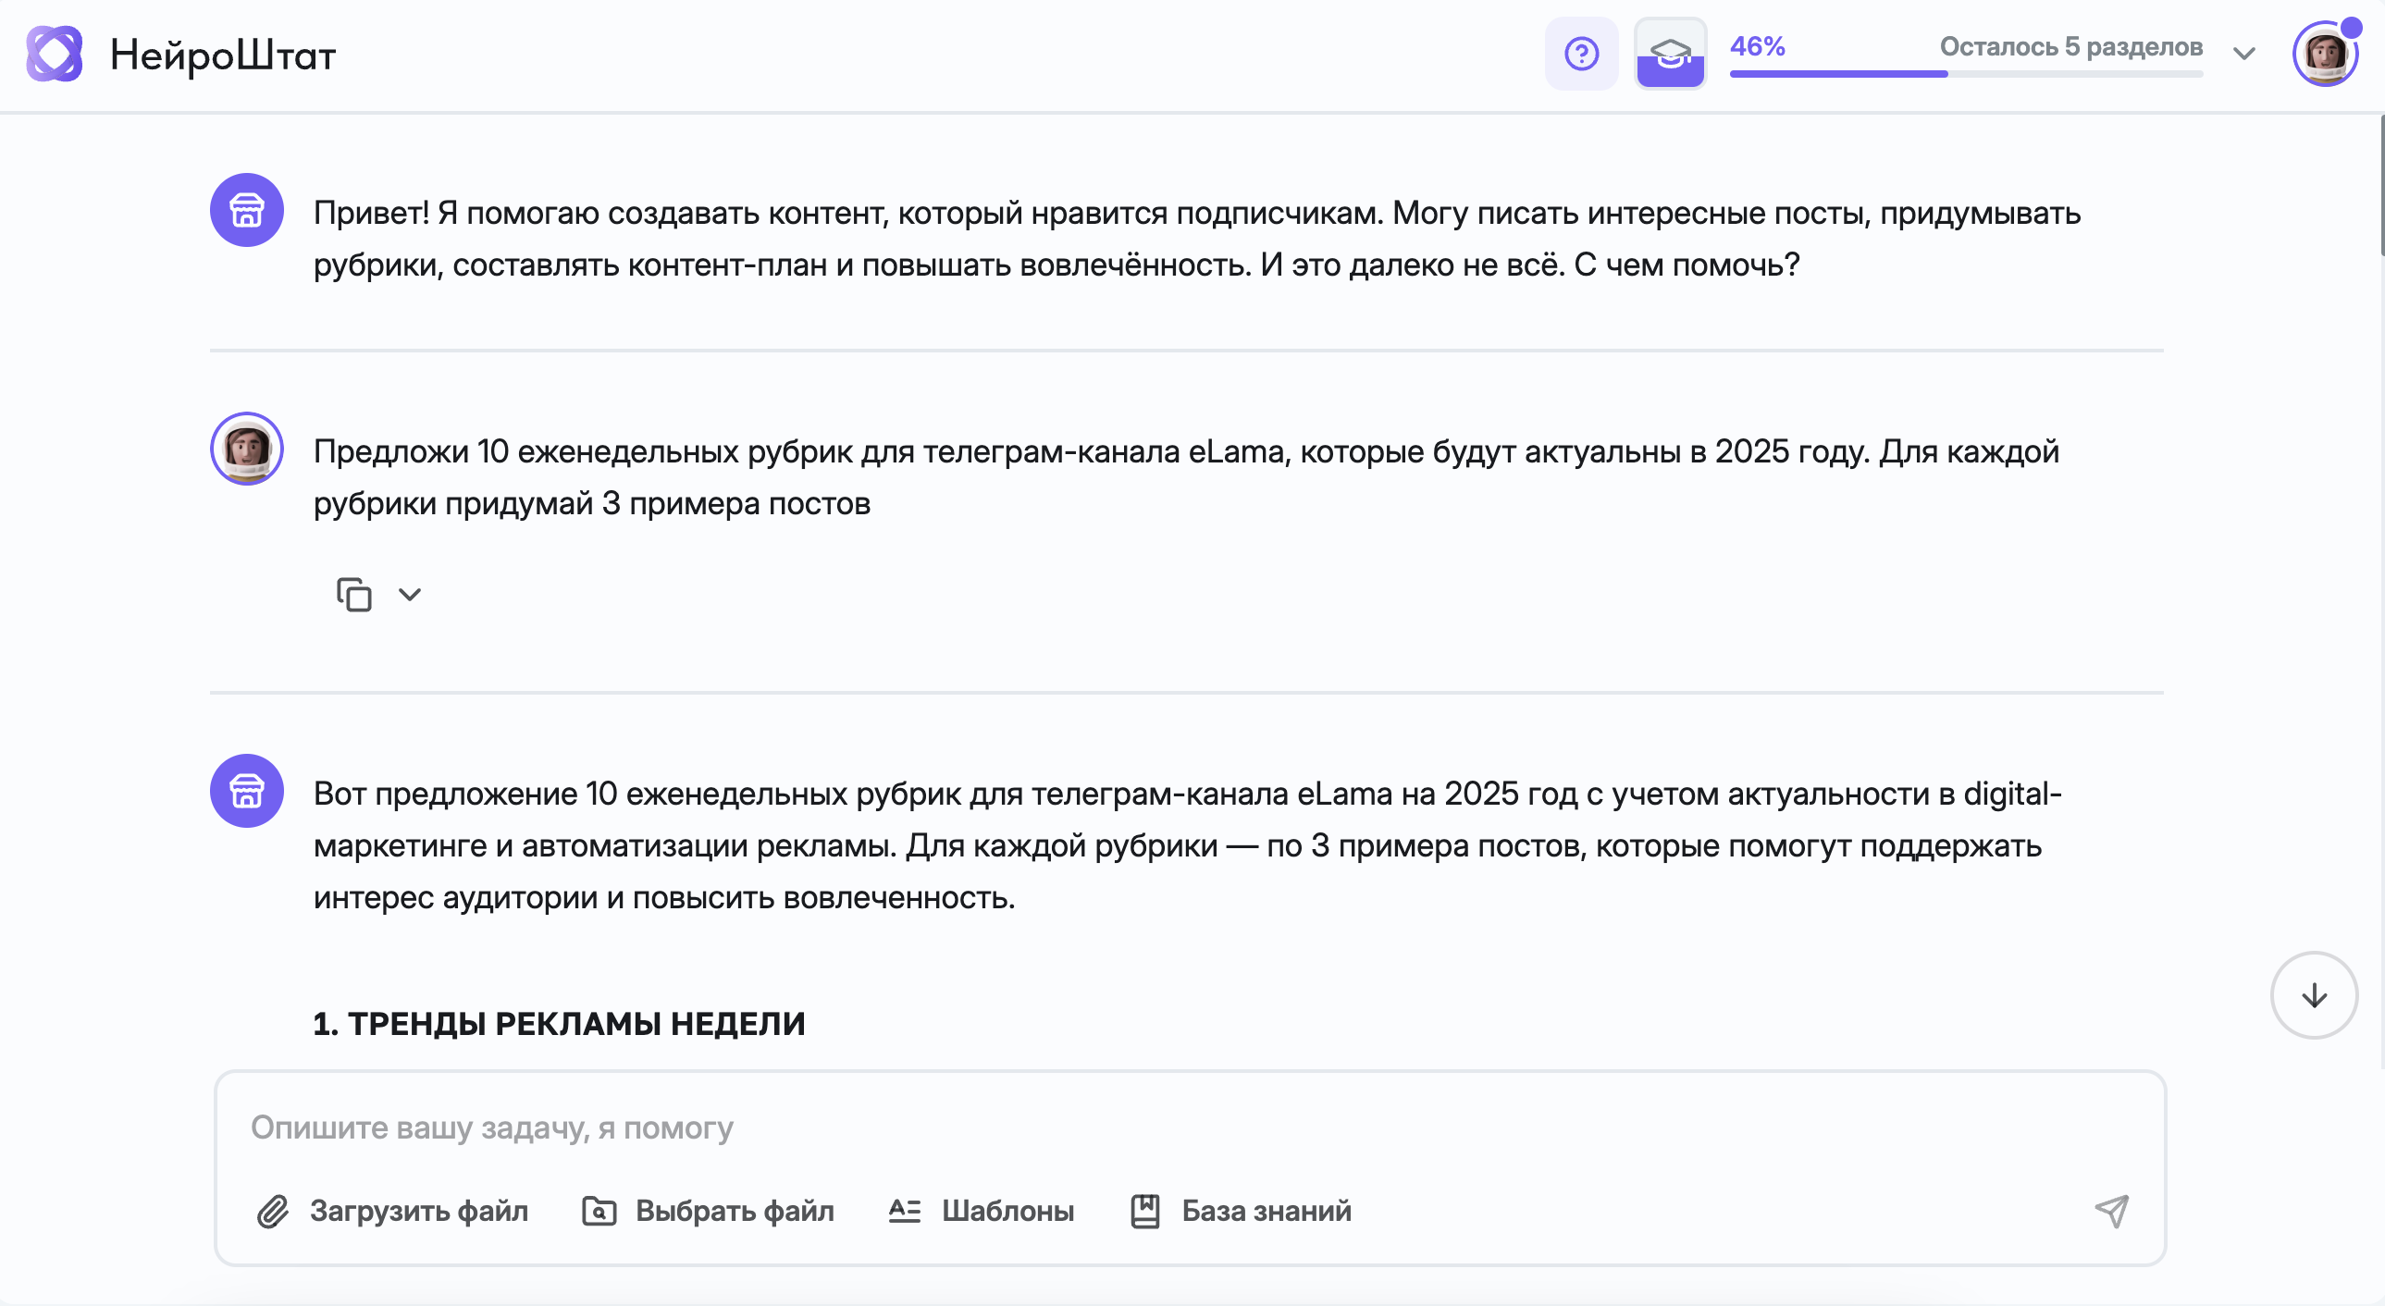Expand the Осталось 5 разделов dropdown
Viewport: 2385px width, 1306px height.
[2245, 54]
